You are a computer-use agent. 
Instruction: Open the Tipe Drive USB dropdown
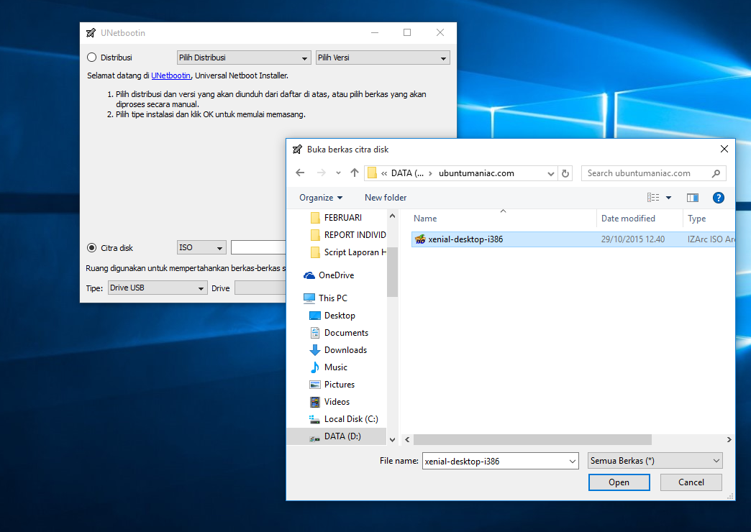coord(158,288)
